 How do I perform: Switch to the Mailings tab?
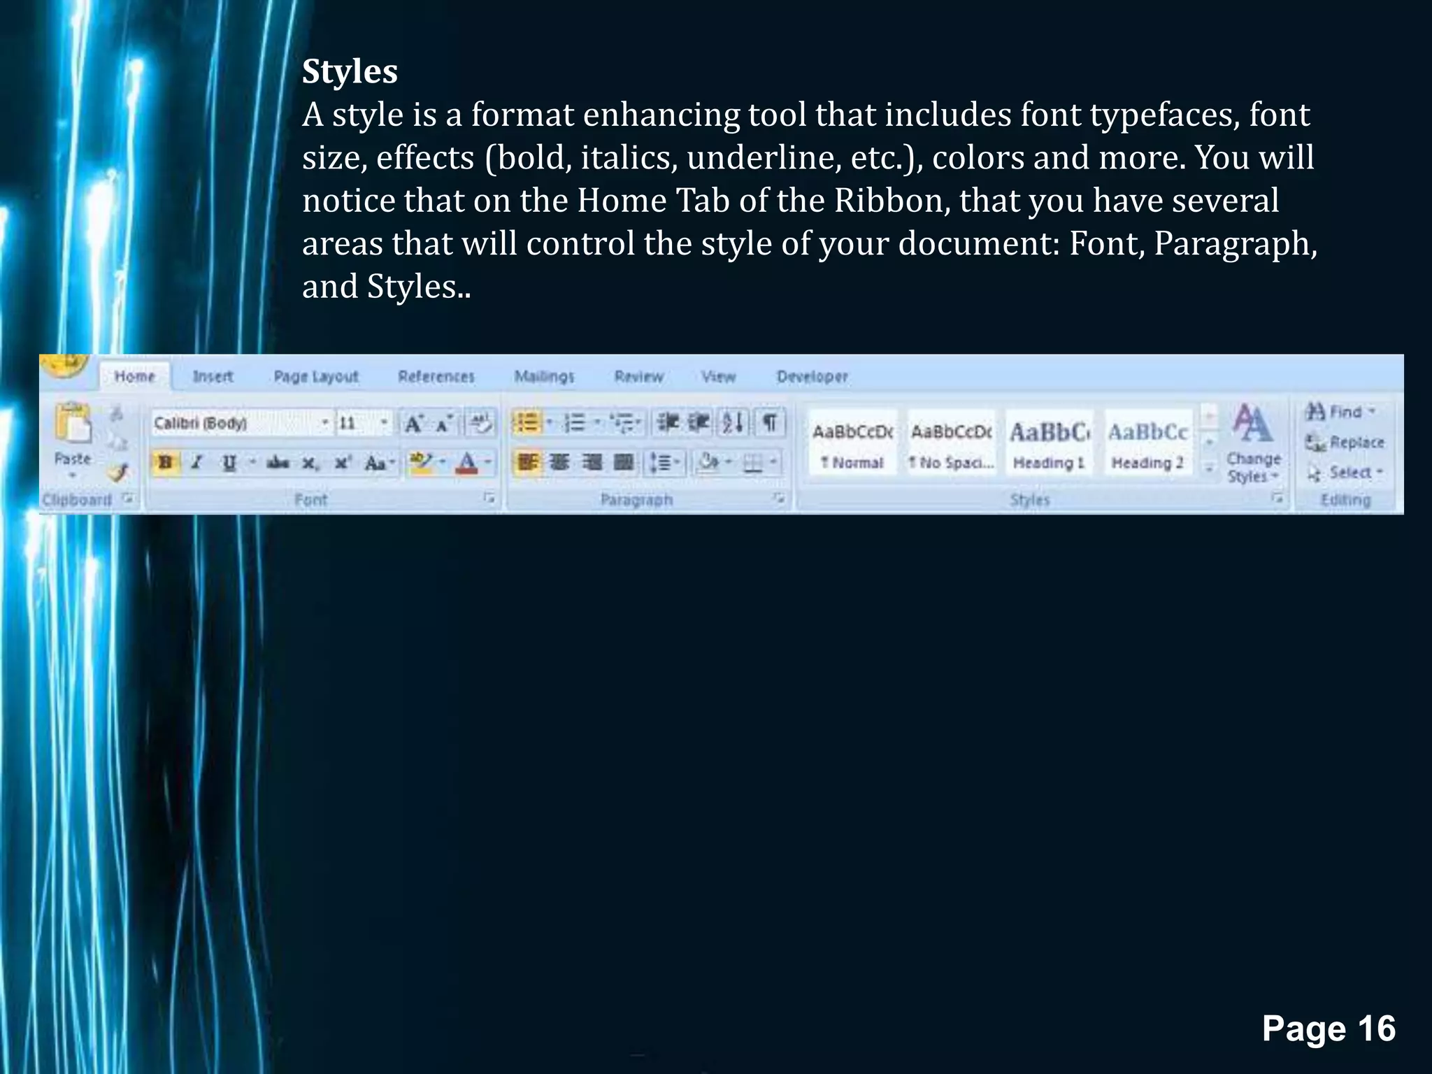coord(544,376)
